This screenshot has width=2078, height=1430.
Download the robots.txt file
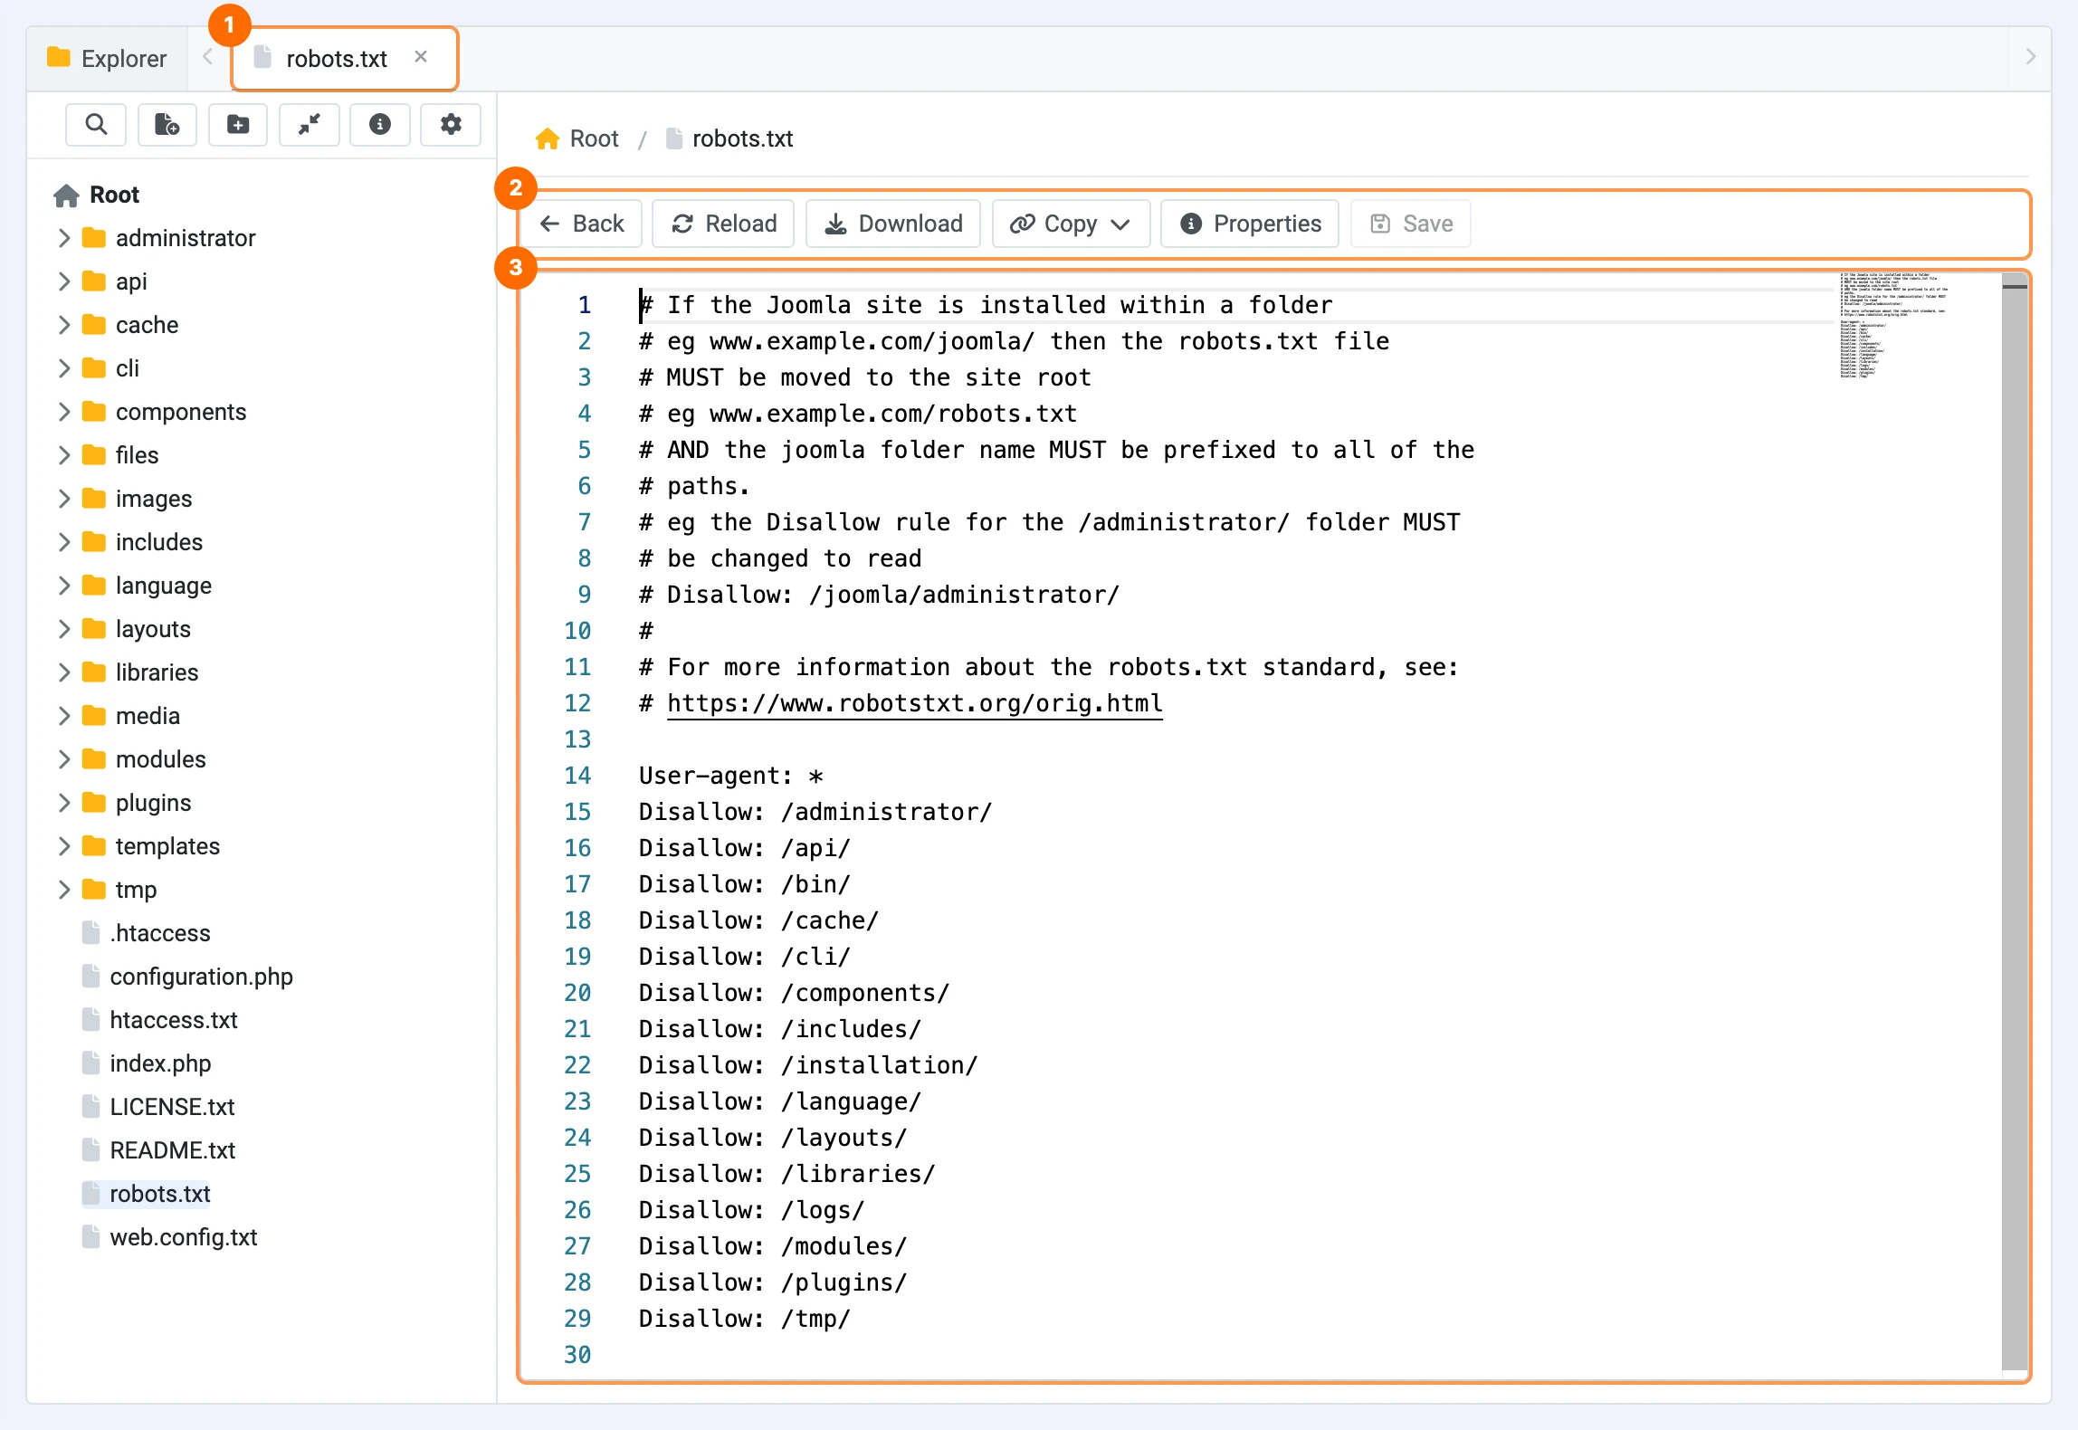pos(893,224)
